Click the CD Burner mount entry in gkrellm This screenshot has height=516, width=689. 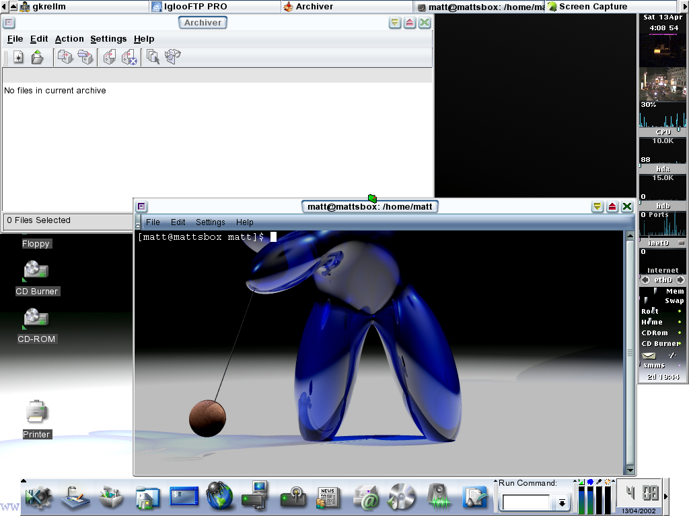pyautogui.click(x=662, y=343)
